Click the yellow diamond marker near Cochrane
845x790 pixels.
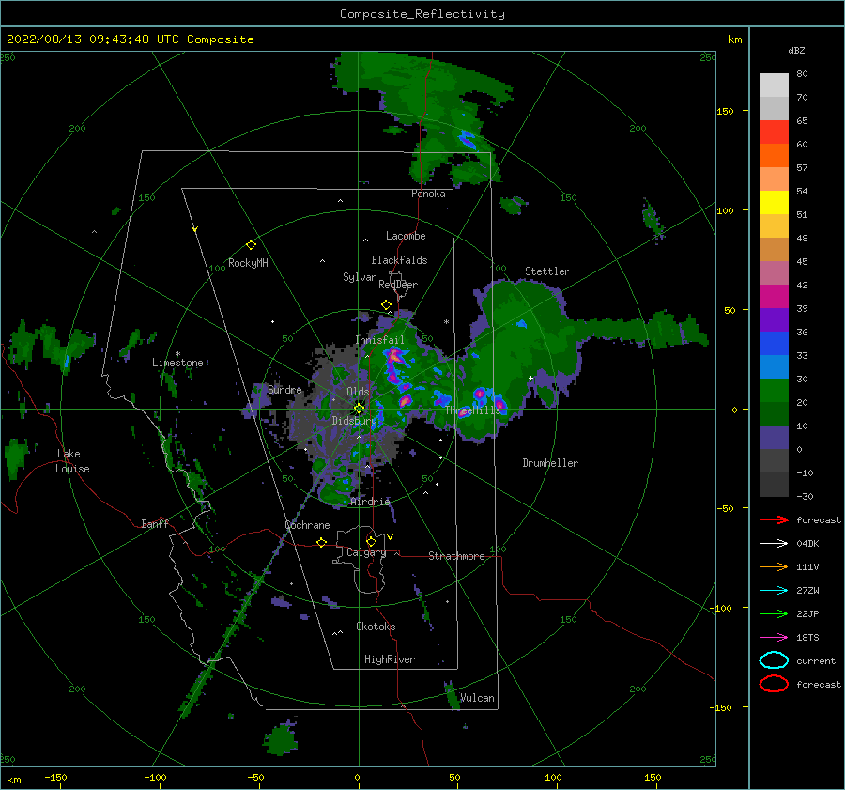click(x=321, y=542)
